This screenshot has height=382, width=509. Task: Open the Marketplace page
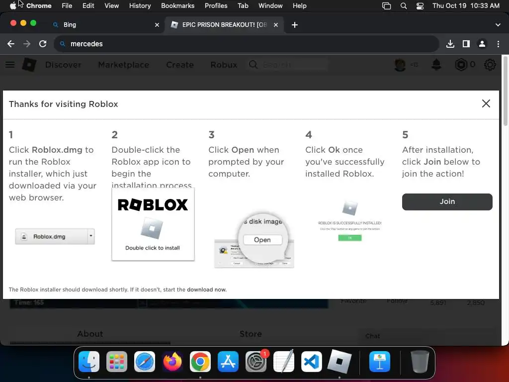tap(124, 65)
